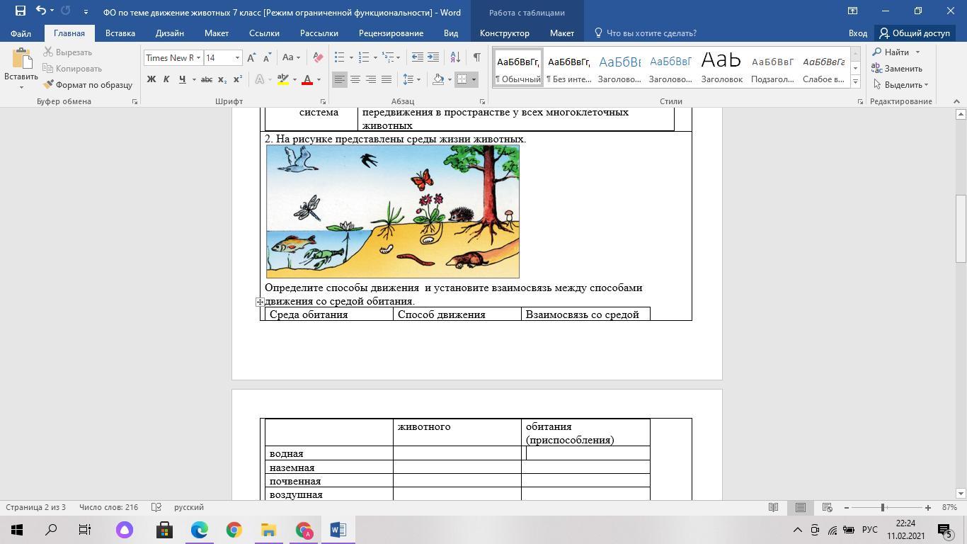Copy formatting with Format Painter (Формат по образцу)

pos(88,85)
